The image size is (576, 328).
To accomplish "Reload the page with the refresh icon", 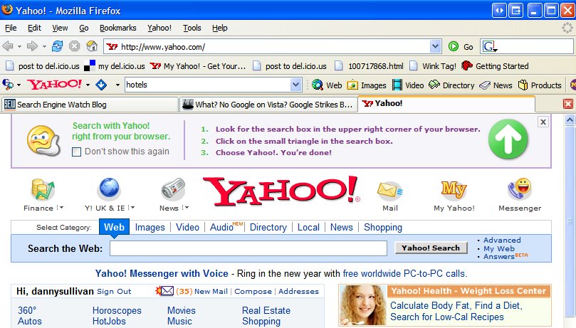I will [57, 46].
